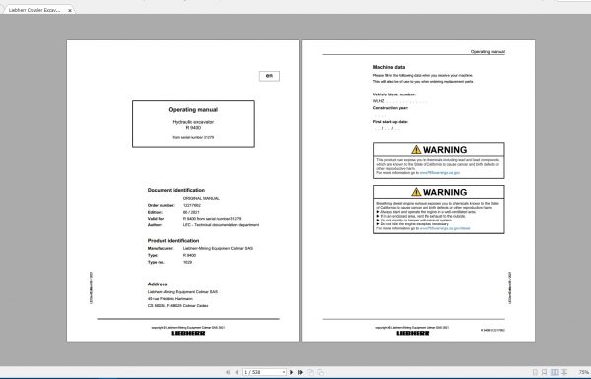Jump to the last page
The image size is (591, 379).
300,372
